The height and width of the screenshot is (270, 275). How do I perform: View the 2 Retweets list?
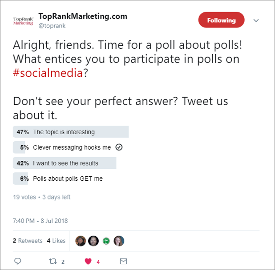28,241
